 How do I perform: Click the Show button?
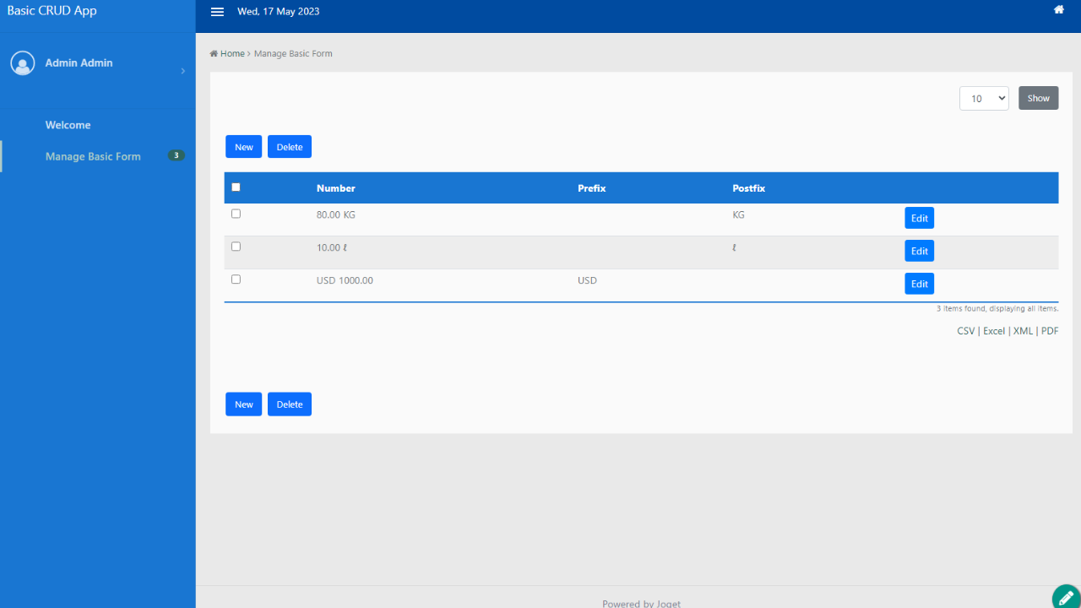1038,98
